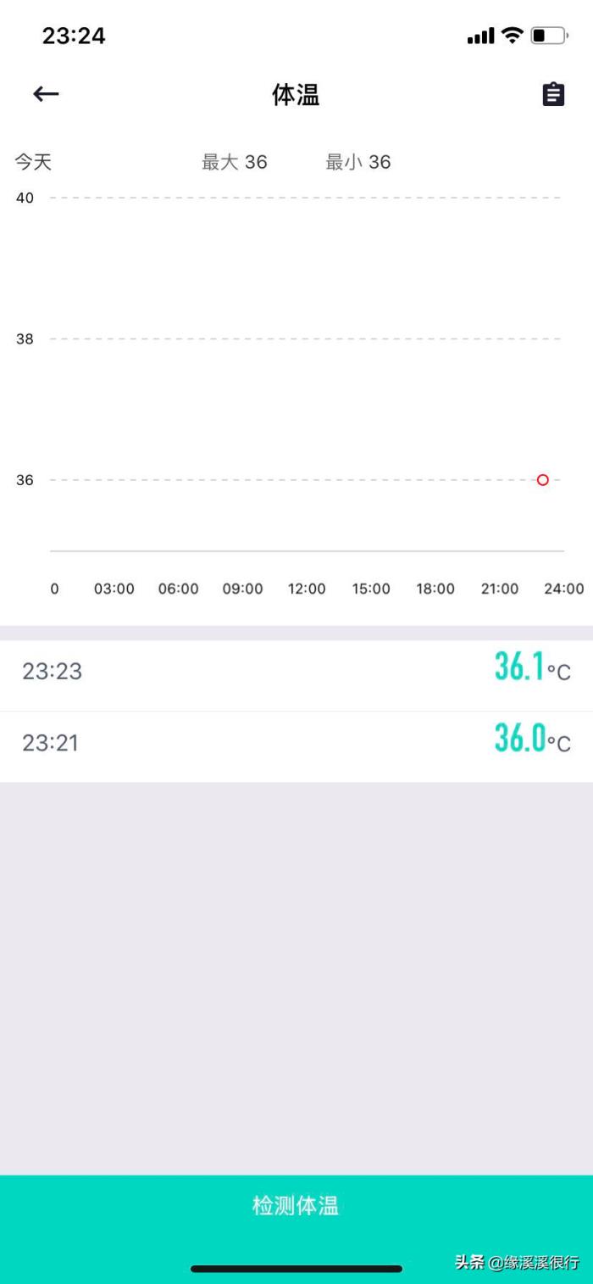The image size is (593, 1284).
Task: Tap the Wi-Fi status icon
Action: (513, 36)
